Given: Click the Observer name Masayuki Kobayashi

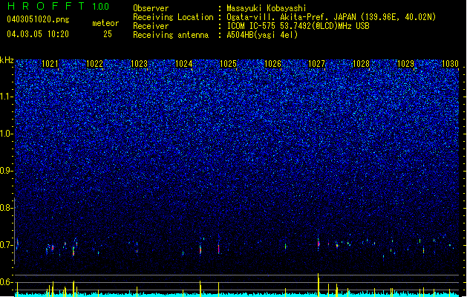Looking at the screenshot, I should (x=267, y=8).
